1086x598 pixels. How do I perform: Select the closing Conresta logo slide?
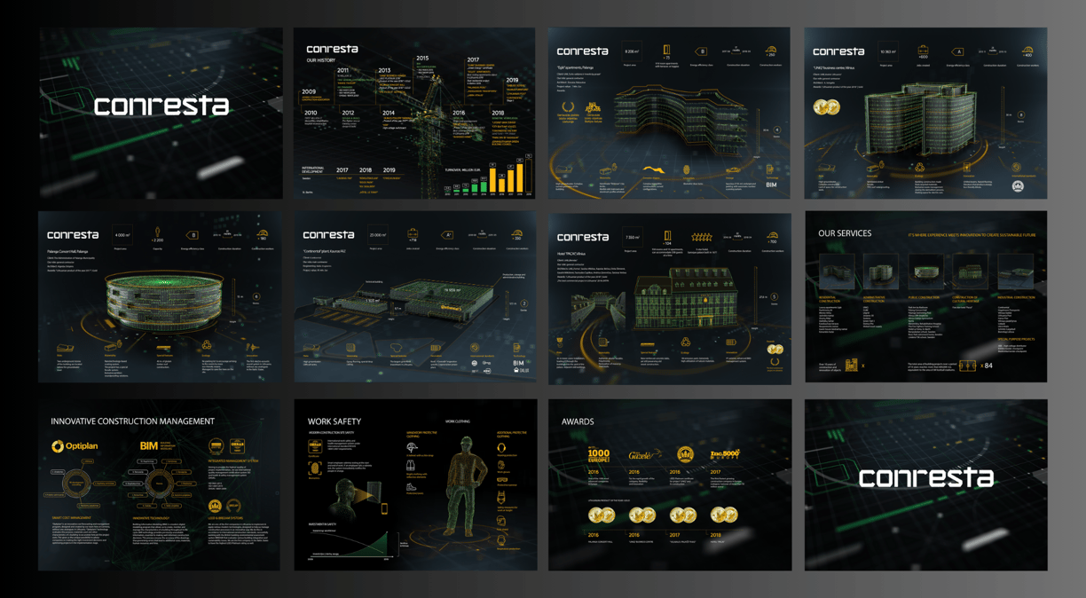click(x=925, y=484)
